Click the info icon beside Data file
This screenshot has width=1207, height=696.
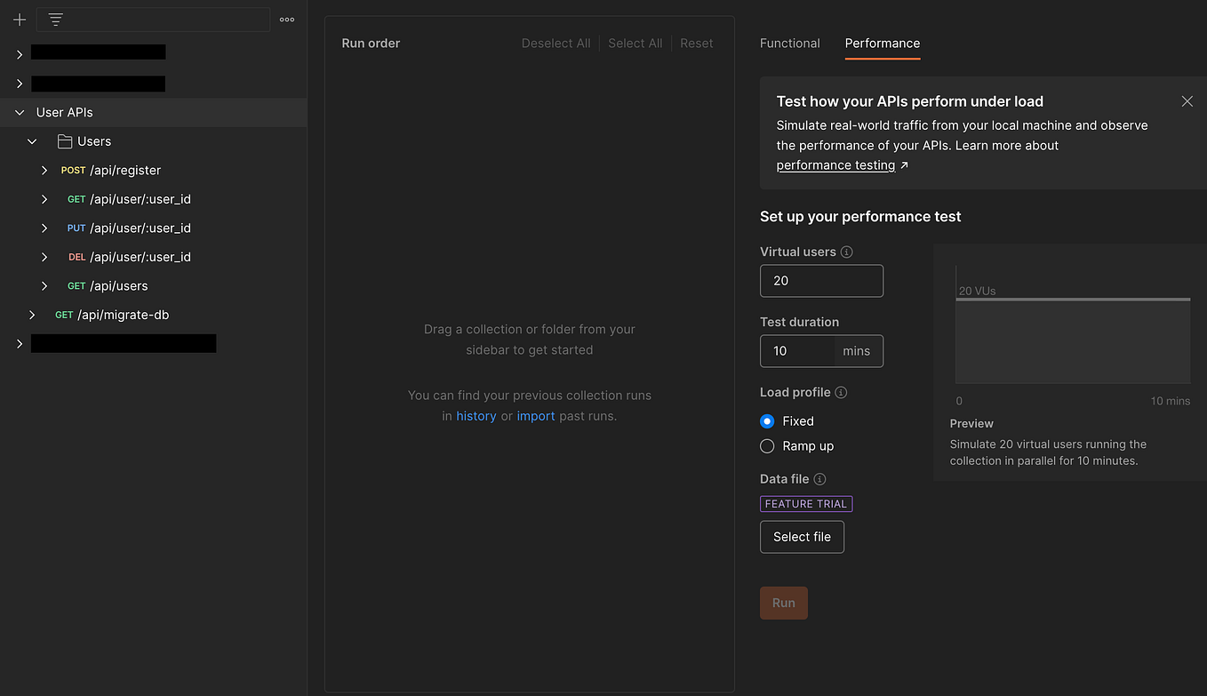click(819, 479)
